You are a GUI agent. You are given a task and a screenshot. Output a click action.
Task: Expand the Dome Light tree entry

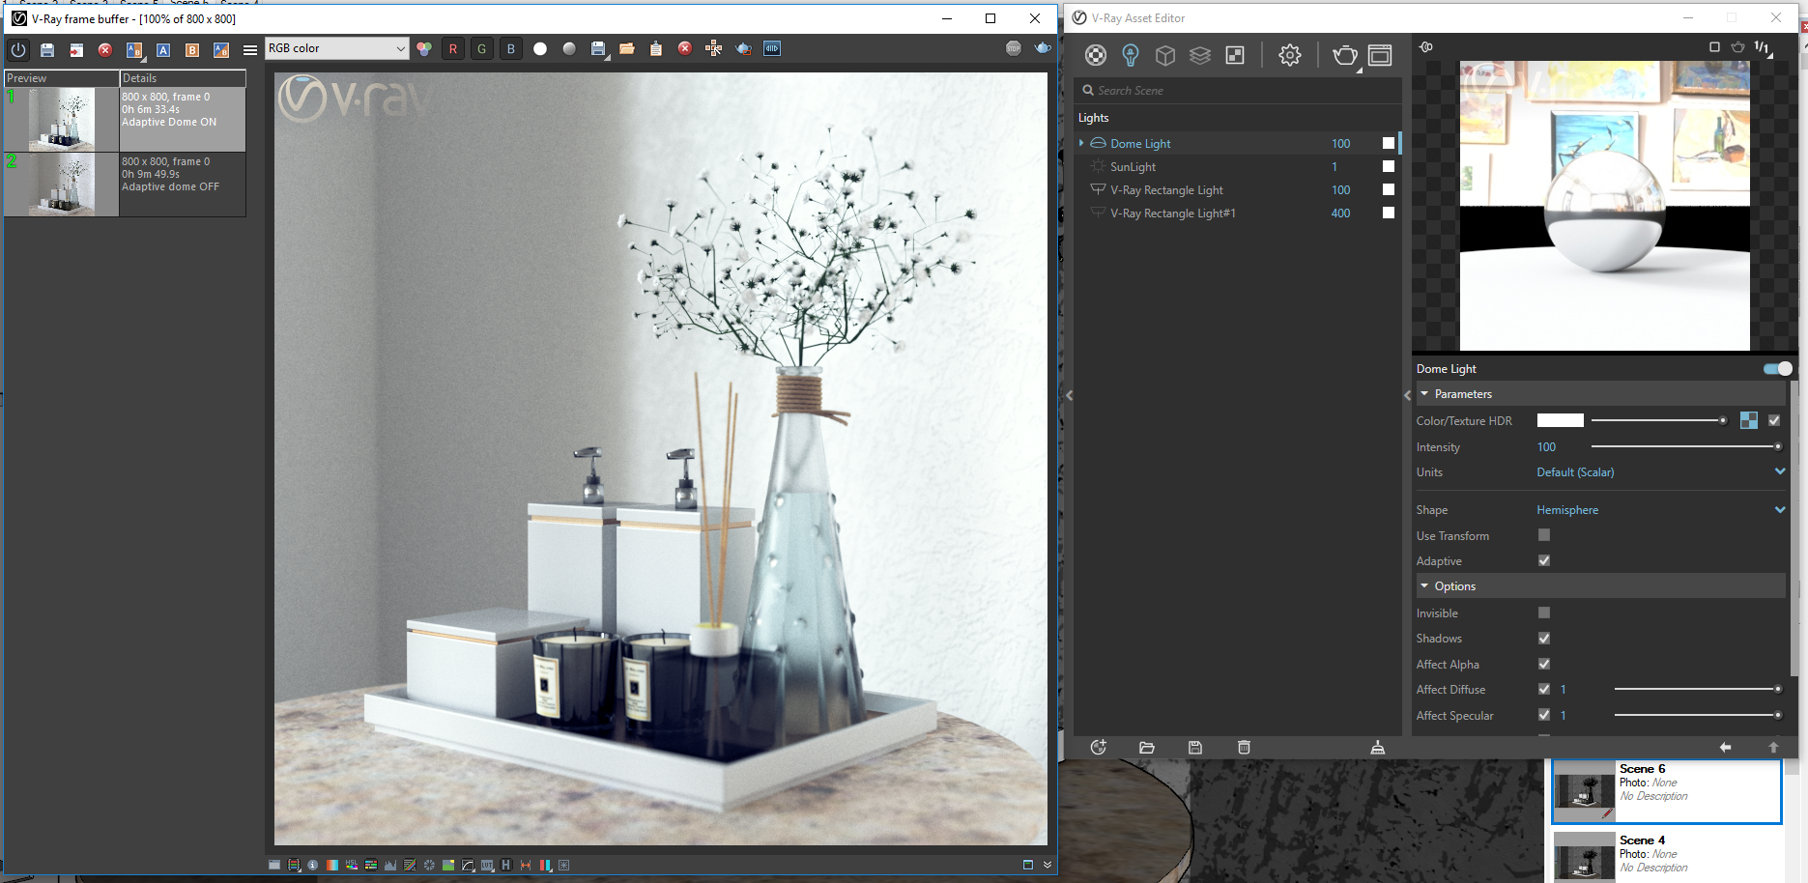(x=1081, y=143)
